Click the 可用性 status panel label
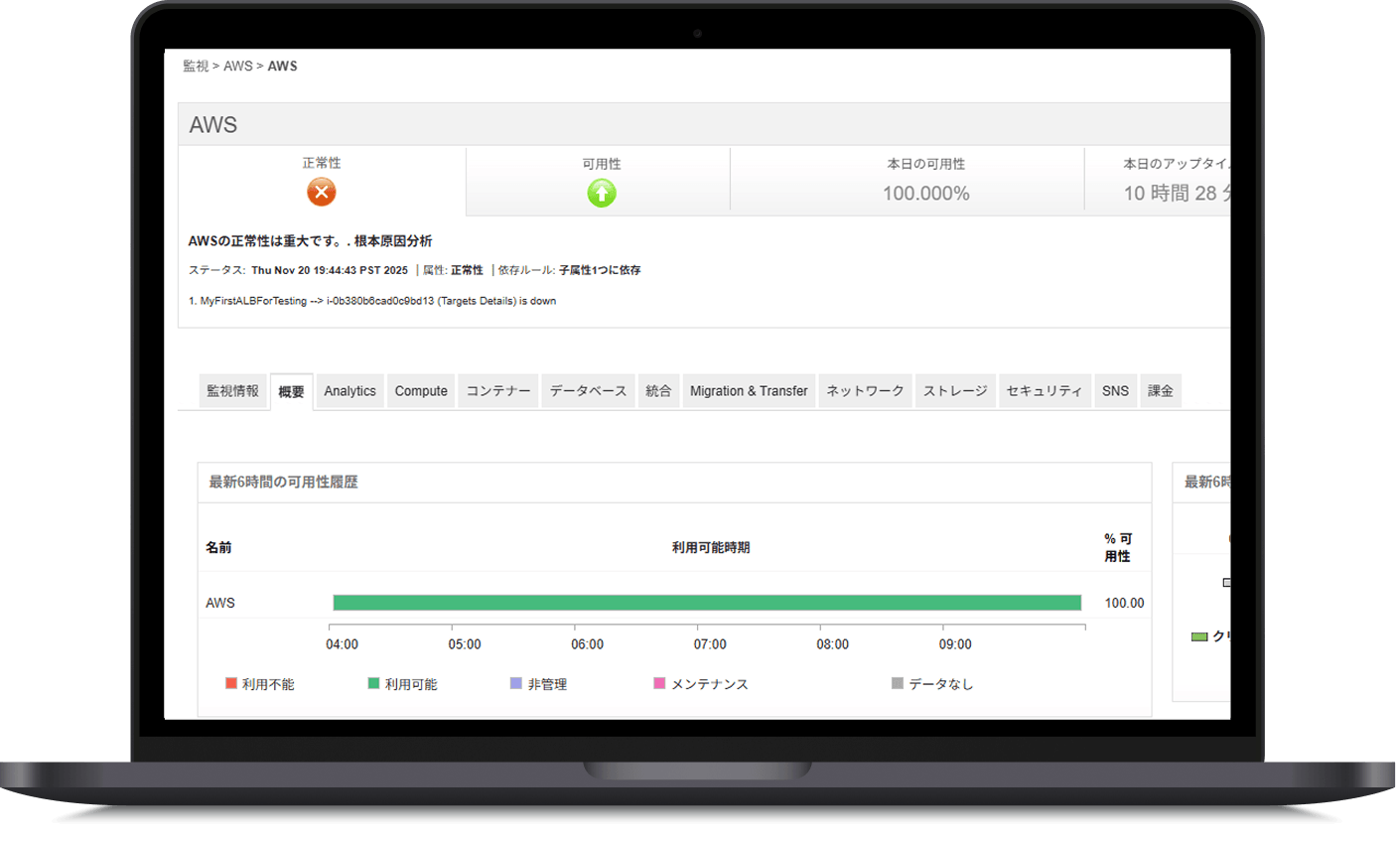The width and height of the screenshot is (1396, 842). (x=602, y=164)
